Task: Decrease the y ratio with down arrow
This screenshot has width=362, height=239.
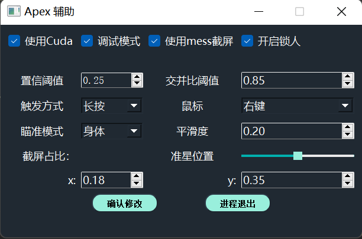Action: pyautogui.click(x=348, y=184)
